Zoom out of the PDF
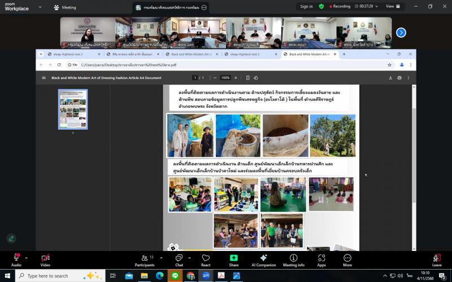 (x=215, y=78)
